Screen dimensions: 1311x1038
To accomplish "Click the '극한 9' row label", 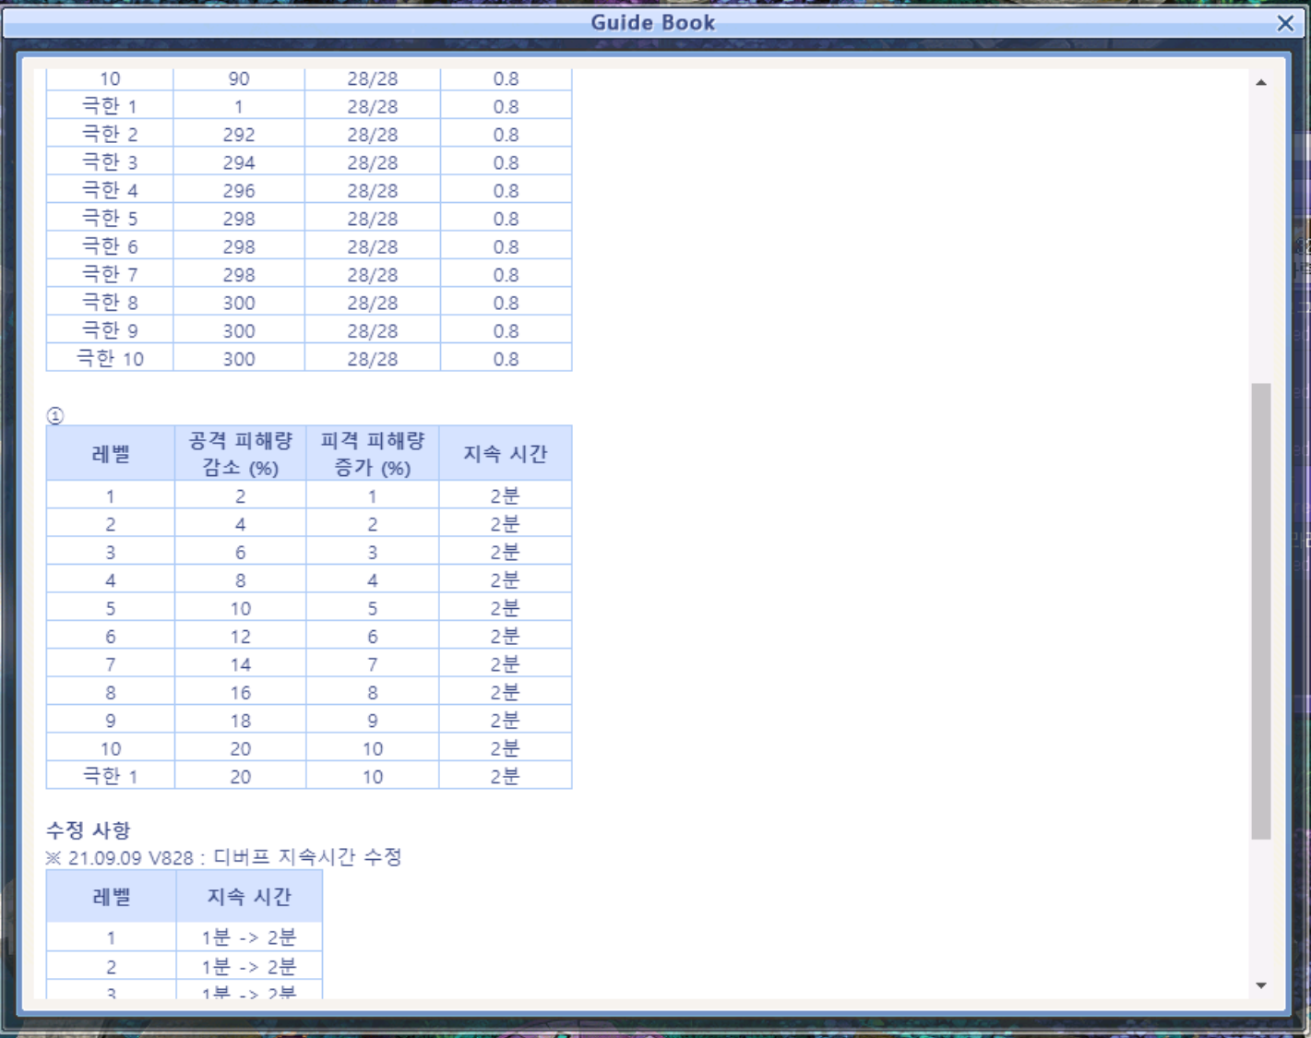I will point(110,330).
